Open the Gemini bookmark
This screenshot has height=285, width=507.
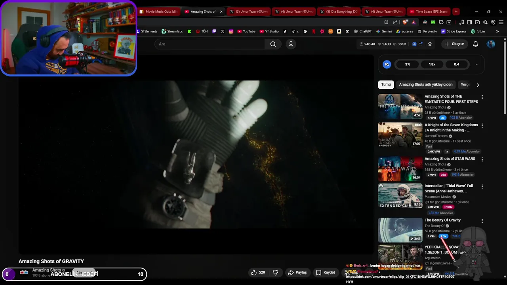(384, 31)
